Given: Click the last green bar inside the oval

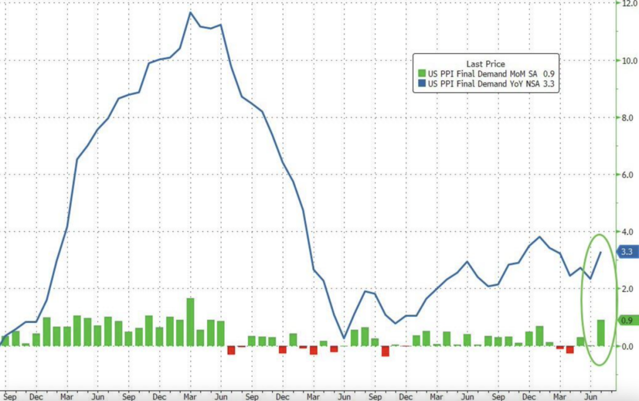Looking at the screenshot, I should [x=601, y=333].
